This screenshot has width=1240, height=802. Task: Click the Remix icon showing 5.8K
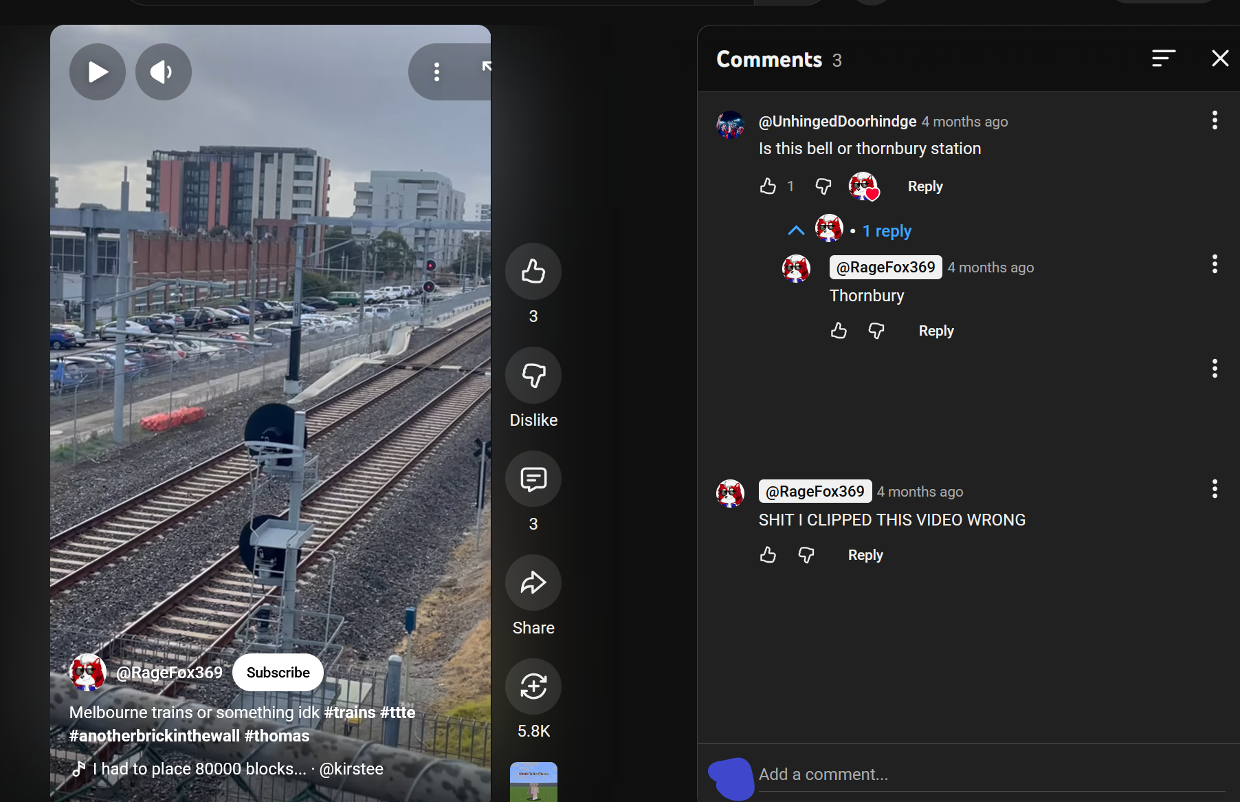pyautogui.click(x=533, y=686)
